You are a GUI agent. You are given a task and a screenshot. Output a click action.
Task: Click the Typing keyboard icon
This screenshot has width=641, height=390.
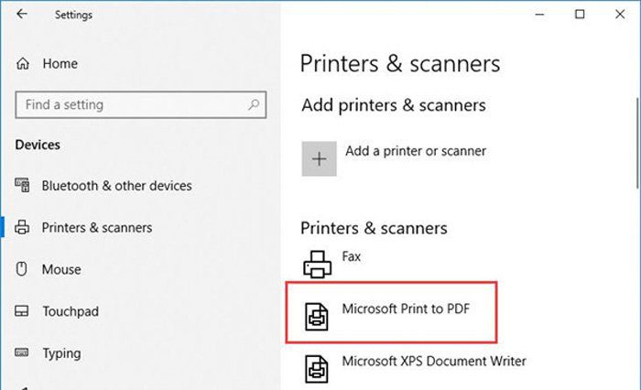tap(22, 352)
